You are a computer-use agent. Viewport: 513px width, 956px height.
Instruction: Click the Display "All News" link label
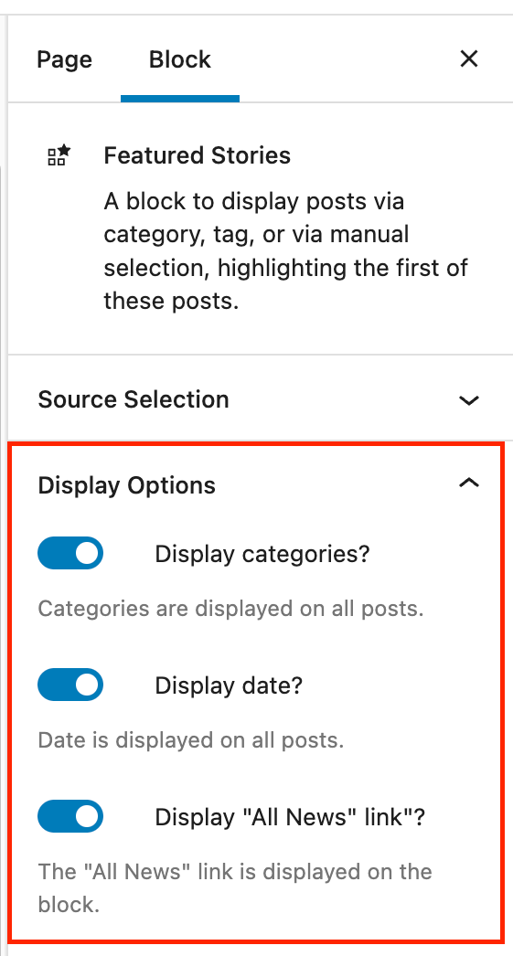(289, 818)
